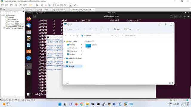Open the Library search dropdown arrow
Image resolution: width=191 pixels, height=107 pixels.
pos(23,12)
